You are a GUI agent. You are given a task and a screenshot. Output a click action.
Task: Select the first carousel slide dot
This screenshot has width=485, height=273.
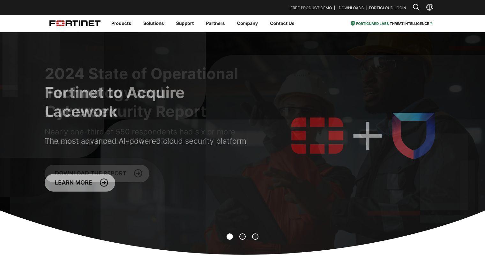230,237
